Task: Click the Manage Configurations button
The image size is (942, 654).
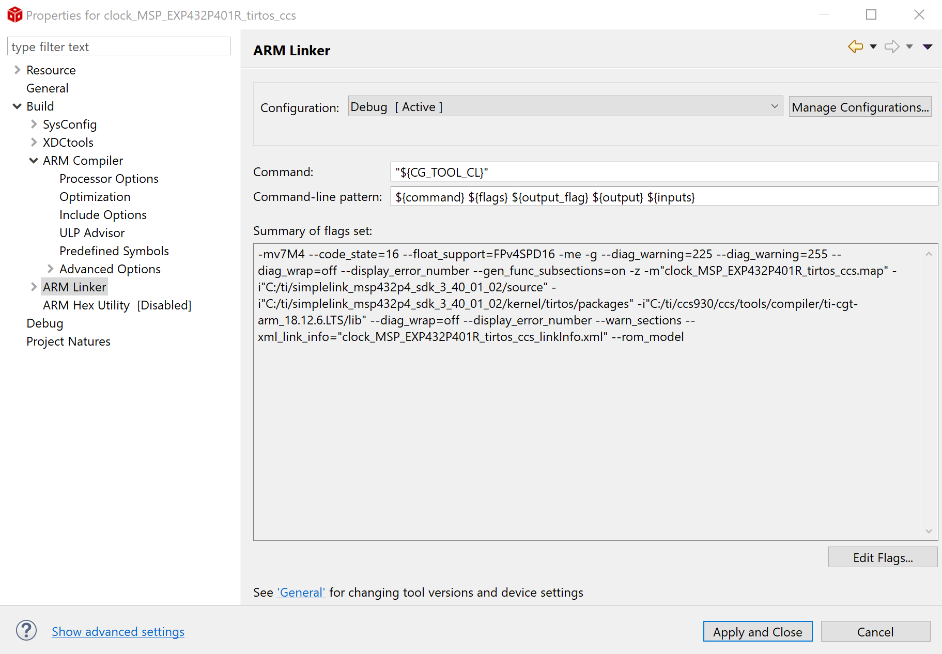Action: click(860, 107)
